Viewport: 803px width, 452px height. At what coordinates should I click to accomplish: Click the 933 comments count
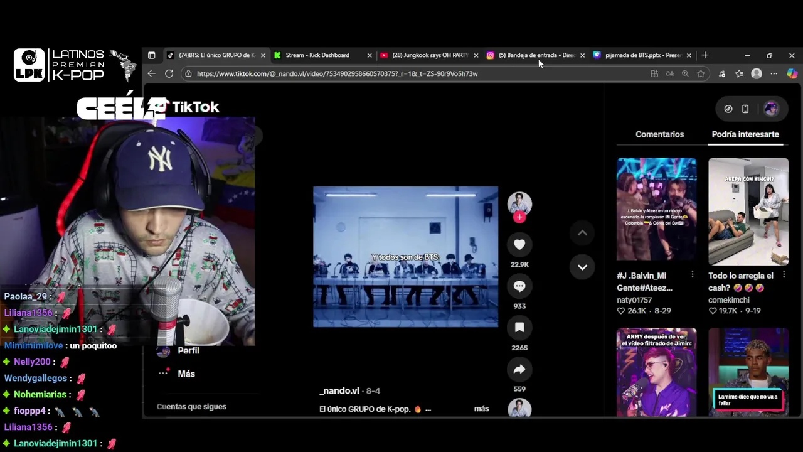point(519,306)
